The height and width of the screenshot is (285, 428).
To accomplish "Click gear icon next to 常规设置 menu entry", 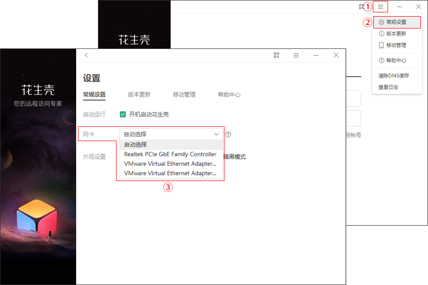I will (381, 22).
